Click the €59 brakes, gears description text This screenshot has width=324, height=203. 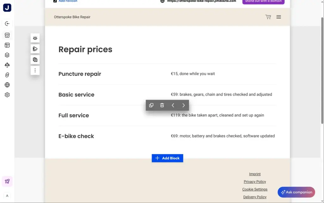tap(221, 95)
